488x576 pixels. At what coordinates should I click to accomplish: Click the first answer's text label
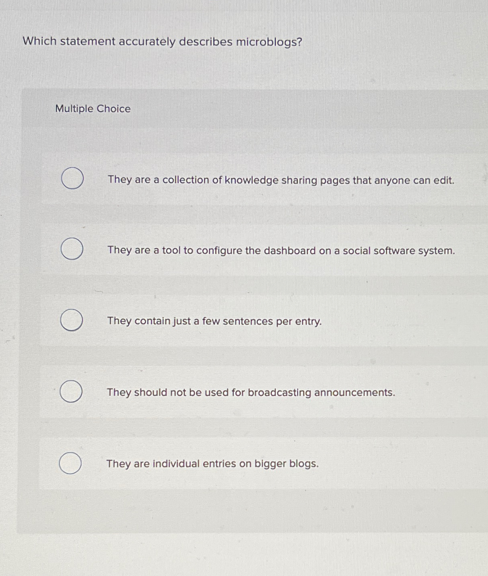(x=281, y=180)
